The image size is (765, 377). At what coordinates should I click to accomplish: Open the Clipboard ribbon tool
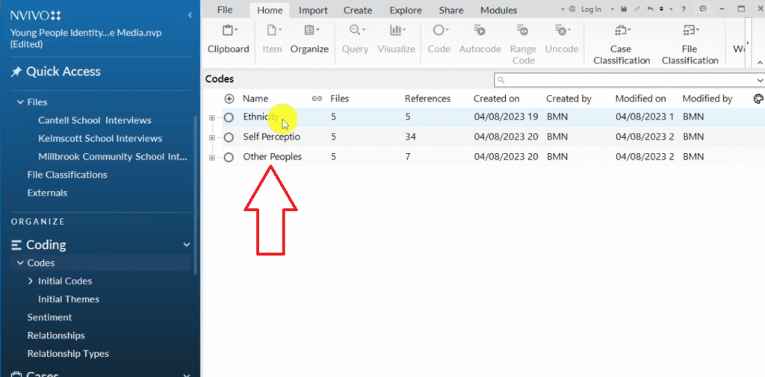(228, 39)
